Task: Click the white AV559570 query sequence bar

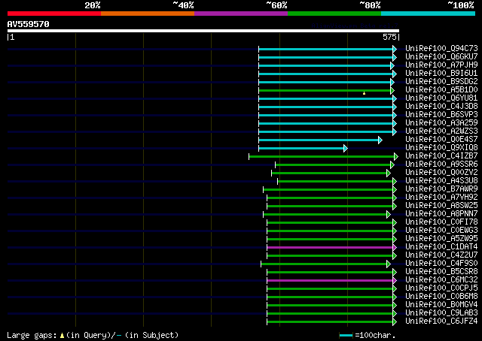Action: [x=203, y=31]
